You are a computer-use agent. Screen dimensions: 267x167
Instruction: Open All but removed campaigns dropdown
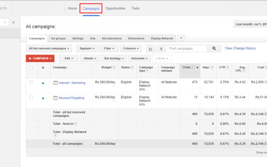(49, 49)
